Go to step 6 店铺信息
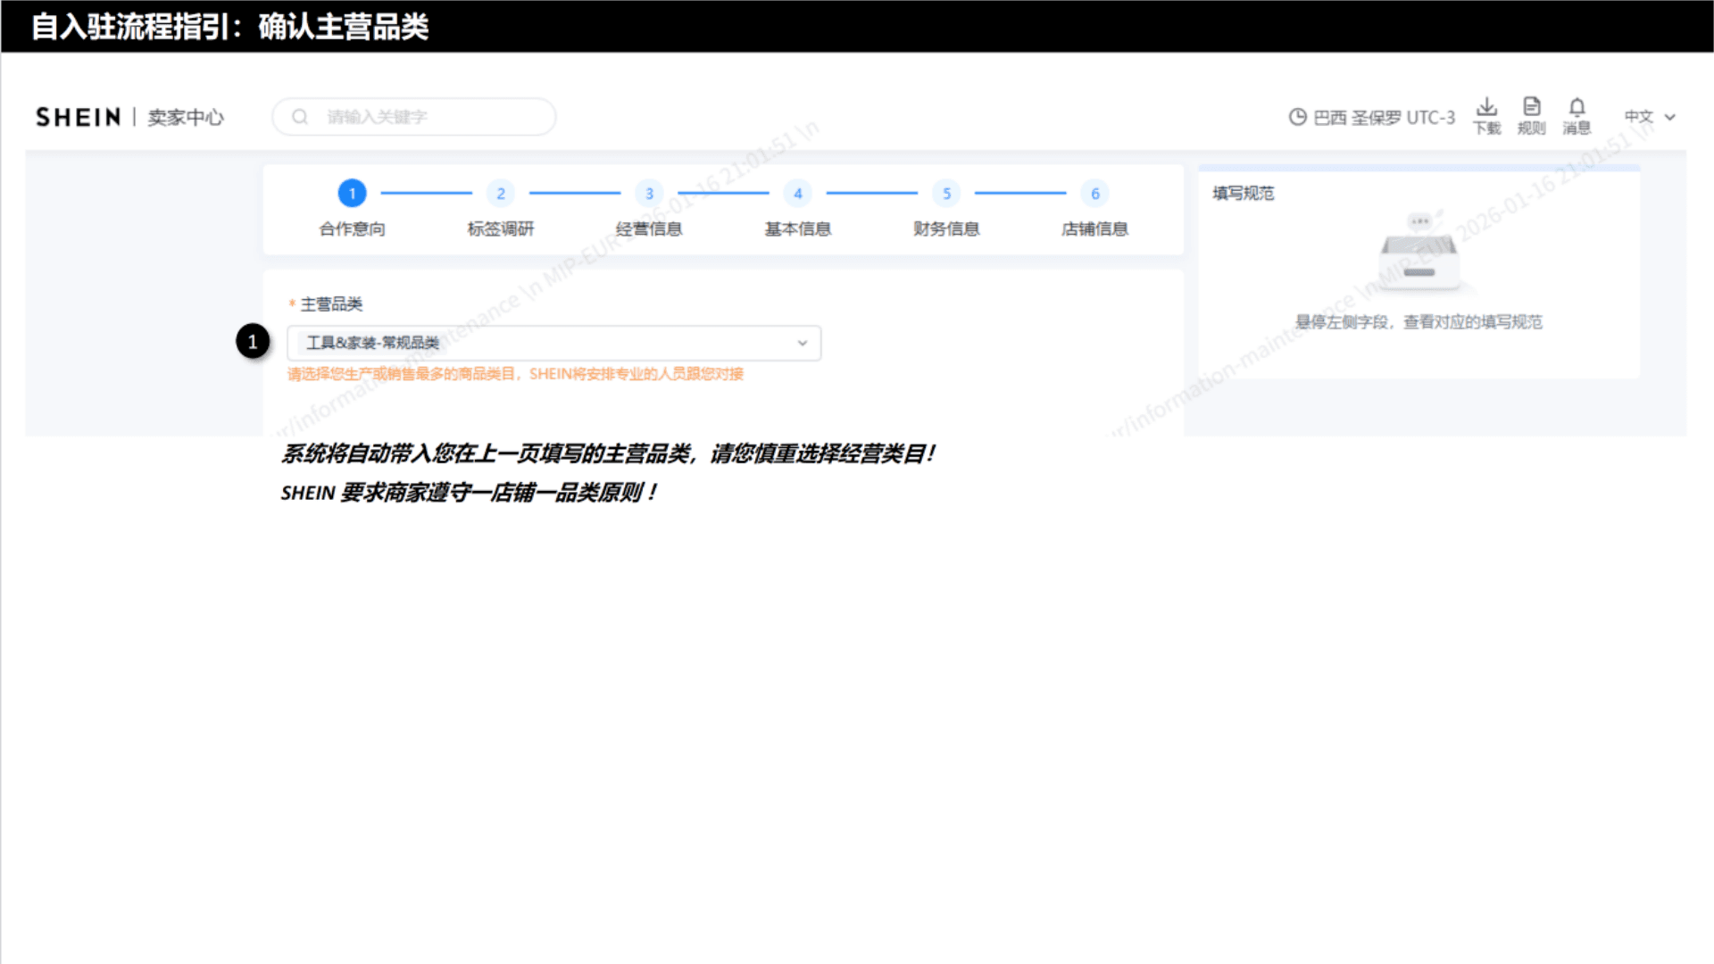Screen dimensions: 1714x964 pos(1094,207)
